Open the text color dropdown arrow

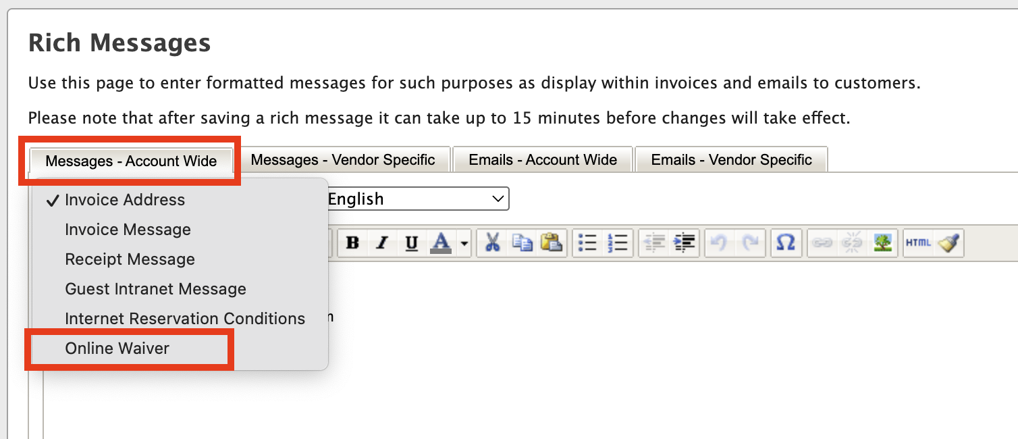[464, 243]
